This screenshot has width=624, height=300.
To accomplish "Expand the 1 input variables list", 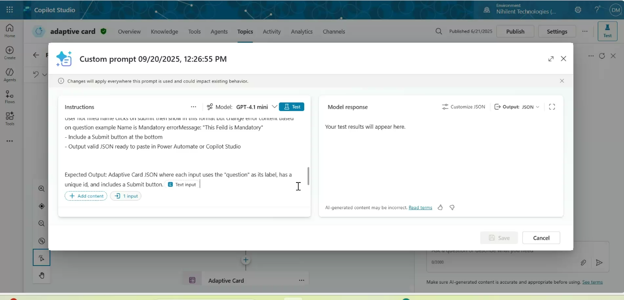I will pyautogui.click(x=126, y=196).
